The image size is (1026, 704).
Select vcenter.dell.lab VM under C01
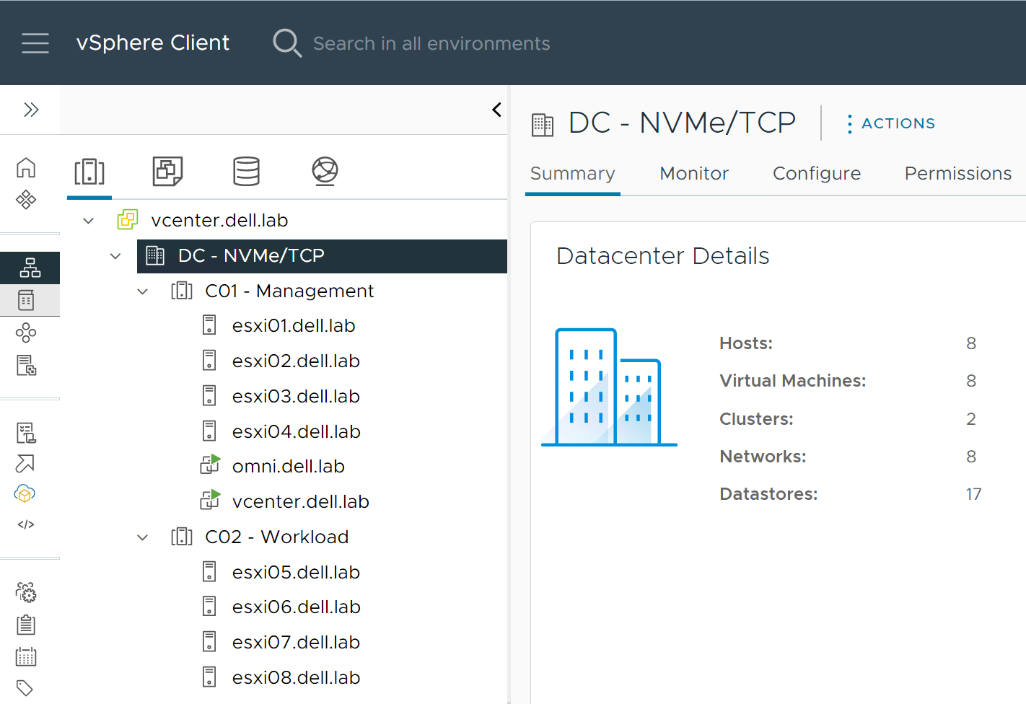point(301,502)
